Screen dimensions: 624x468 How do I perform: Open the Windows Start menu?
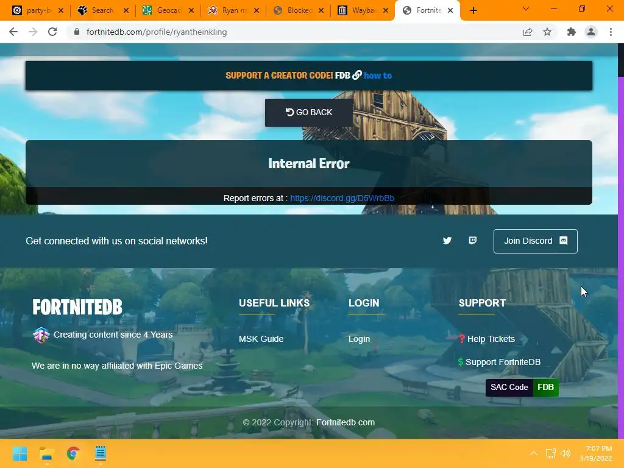pyautogui.click(x=19, y=453)
